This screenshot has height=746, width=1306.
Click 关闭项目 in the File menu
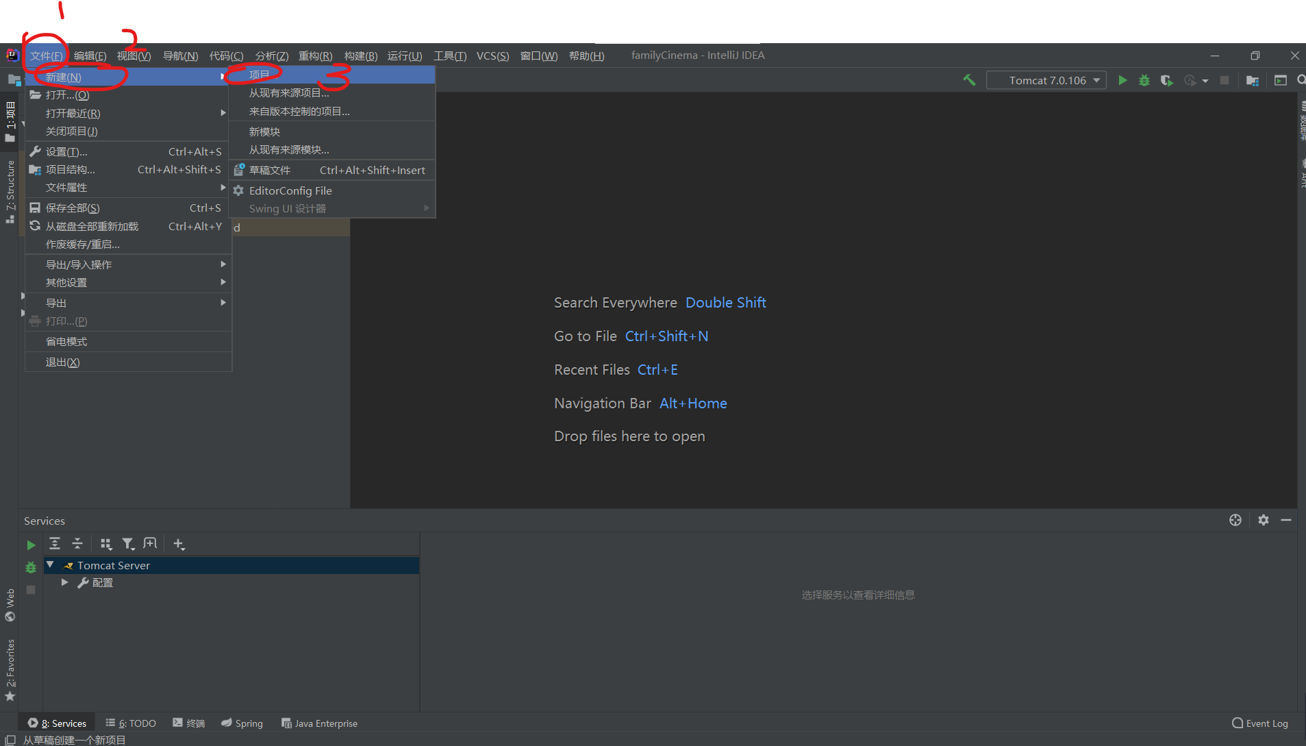[129, 131]
